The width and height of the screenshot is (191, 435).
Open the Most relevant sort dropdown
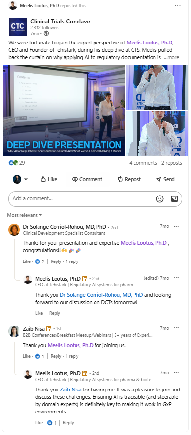click(24, 215)
